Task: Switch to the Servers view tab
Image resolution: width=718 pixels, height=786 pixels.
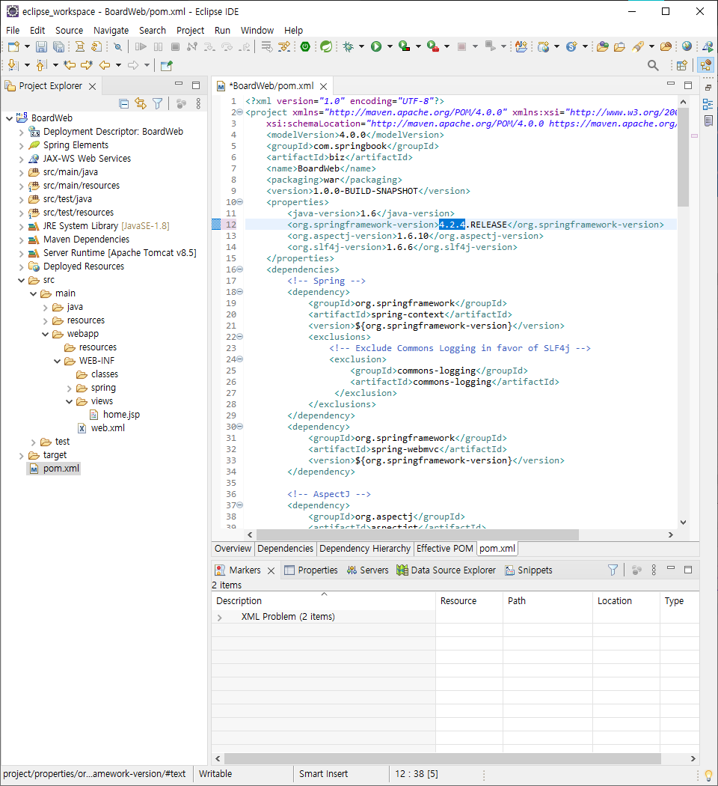Action: coord(367,570)
